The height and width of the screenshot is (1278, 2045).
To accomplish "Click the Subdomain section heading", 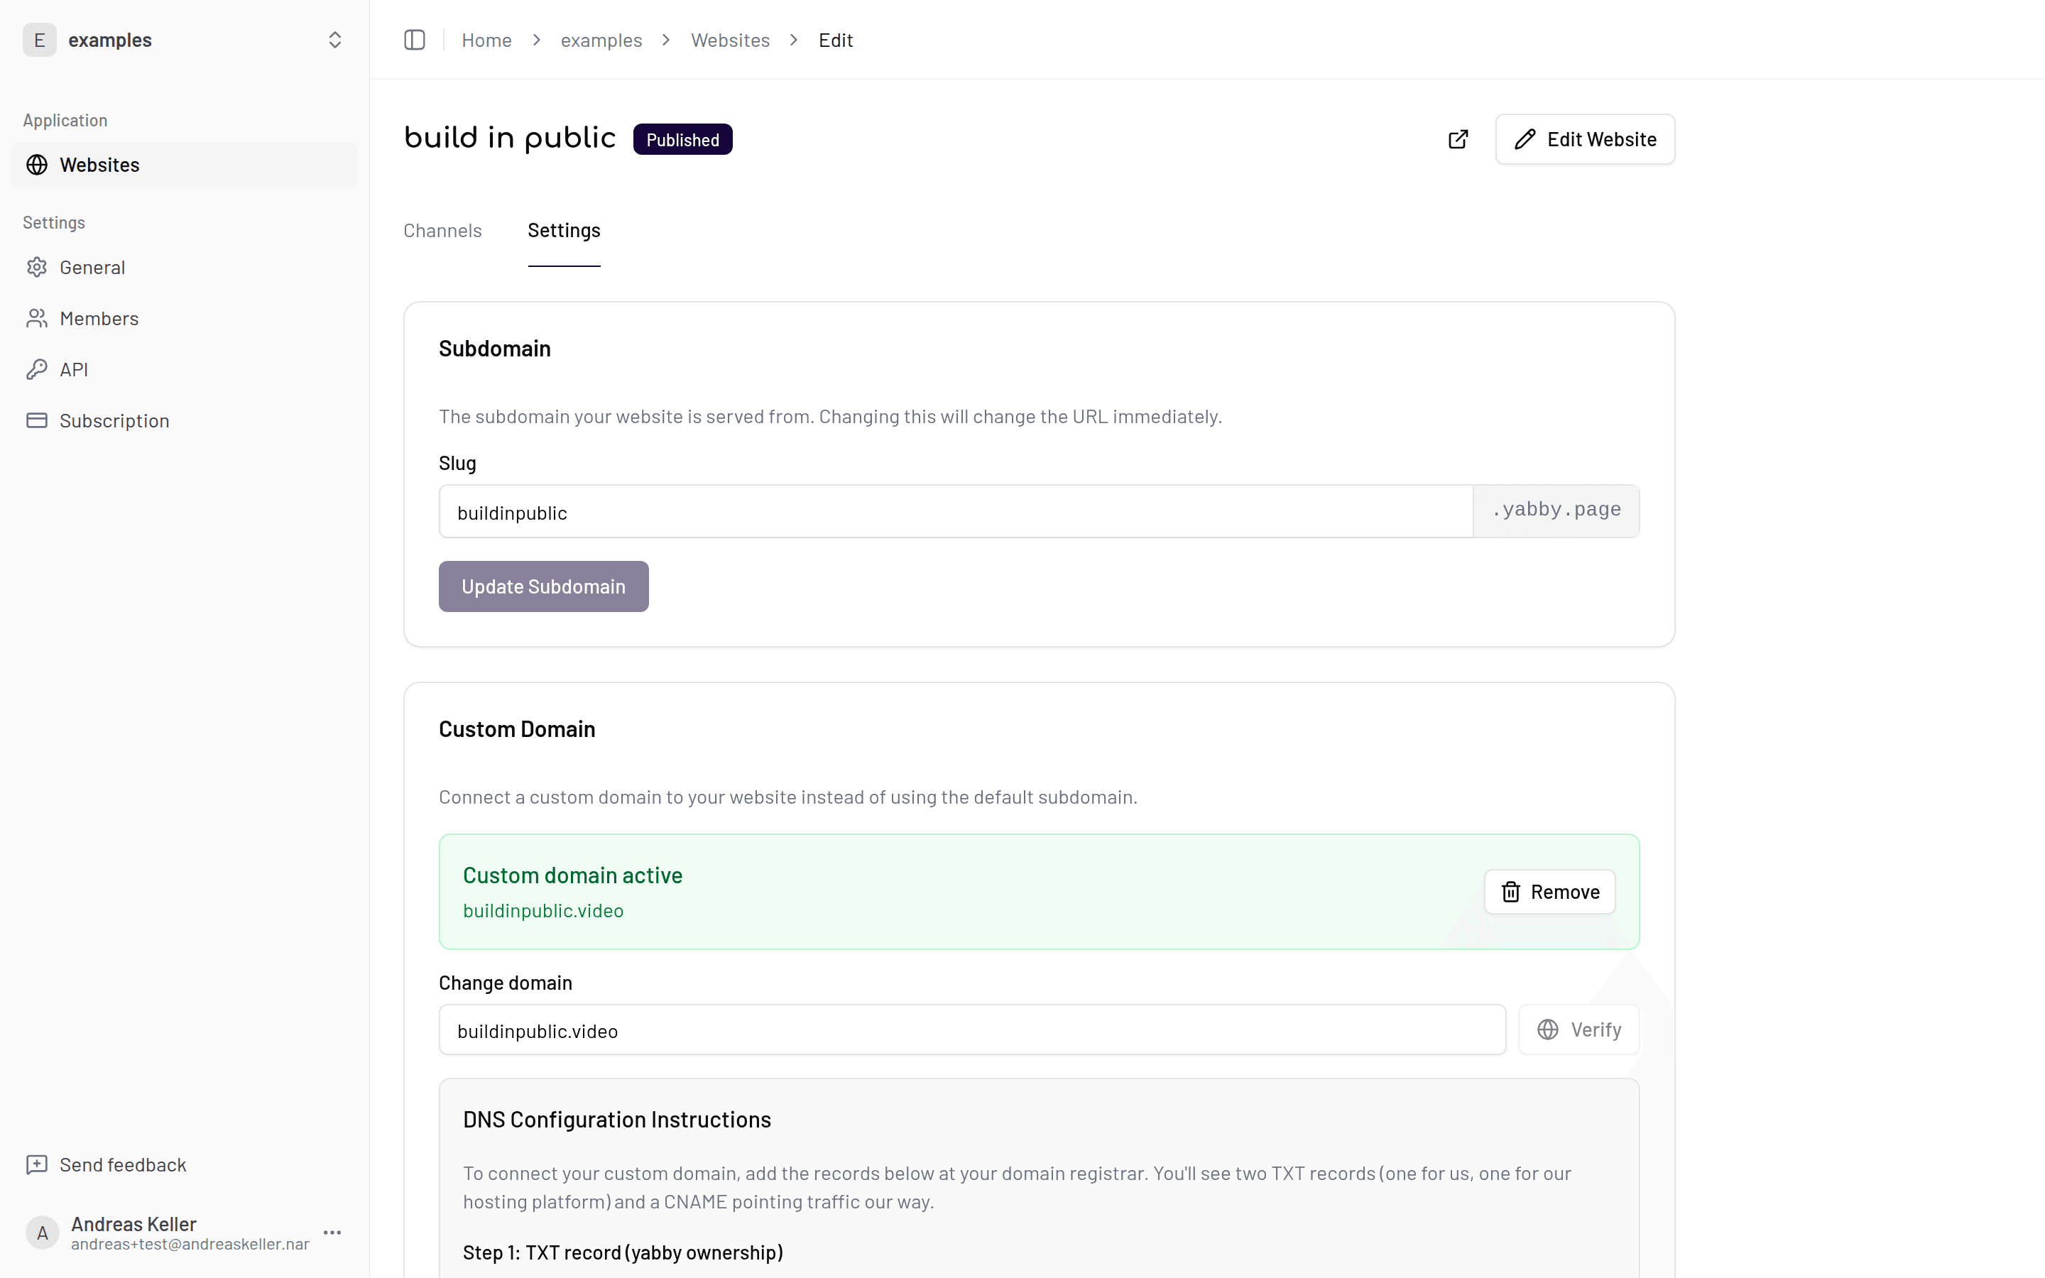I will (494, 349).
